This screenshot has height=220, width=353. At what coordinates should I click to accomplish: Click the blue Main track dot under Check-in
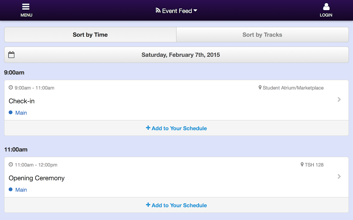point(11,113)
